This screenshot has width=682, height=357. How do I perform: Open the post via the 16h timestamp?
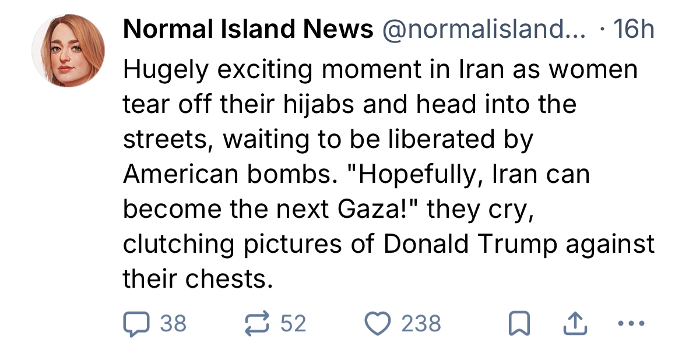coord(634,29)
